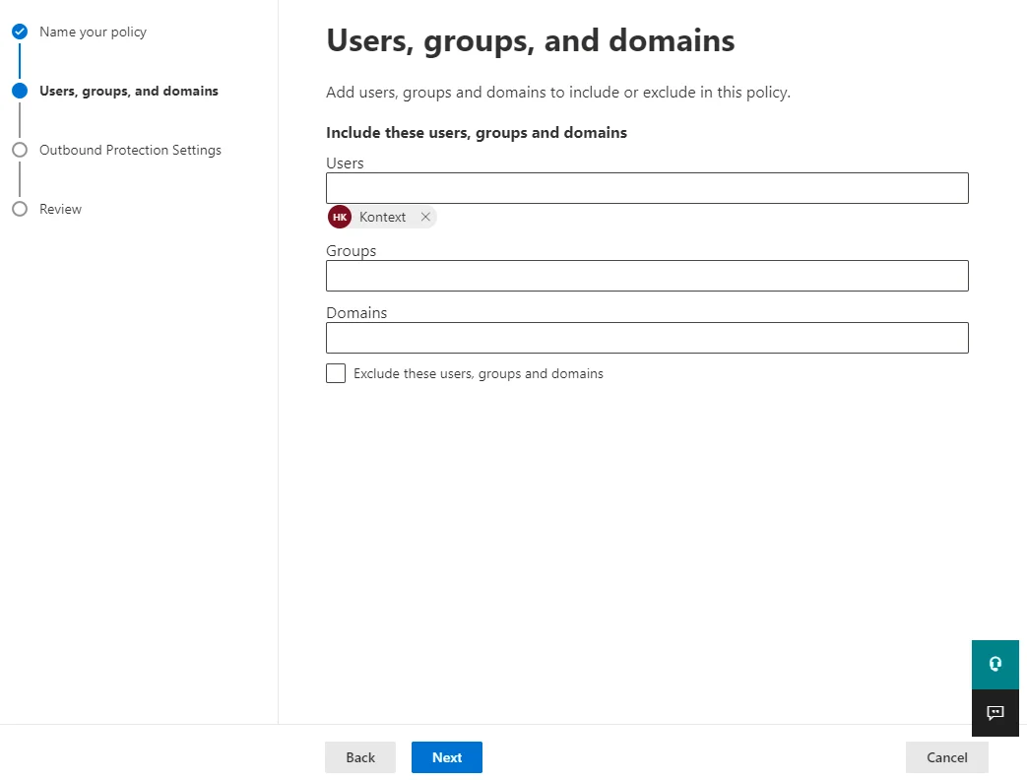Image resolution: width=1027 pixels, height=780 pixels.
Task: Open the Review step label
Action: pos(60,209)
